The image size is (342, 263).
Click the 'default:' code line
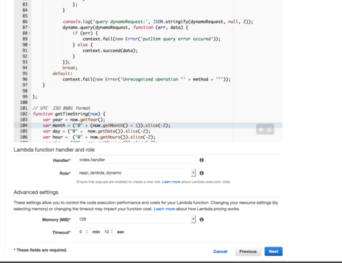pos(62,73)
